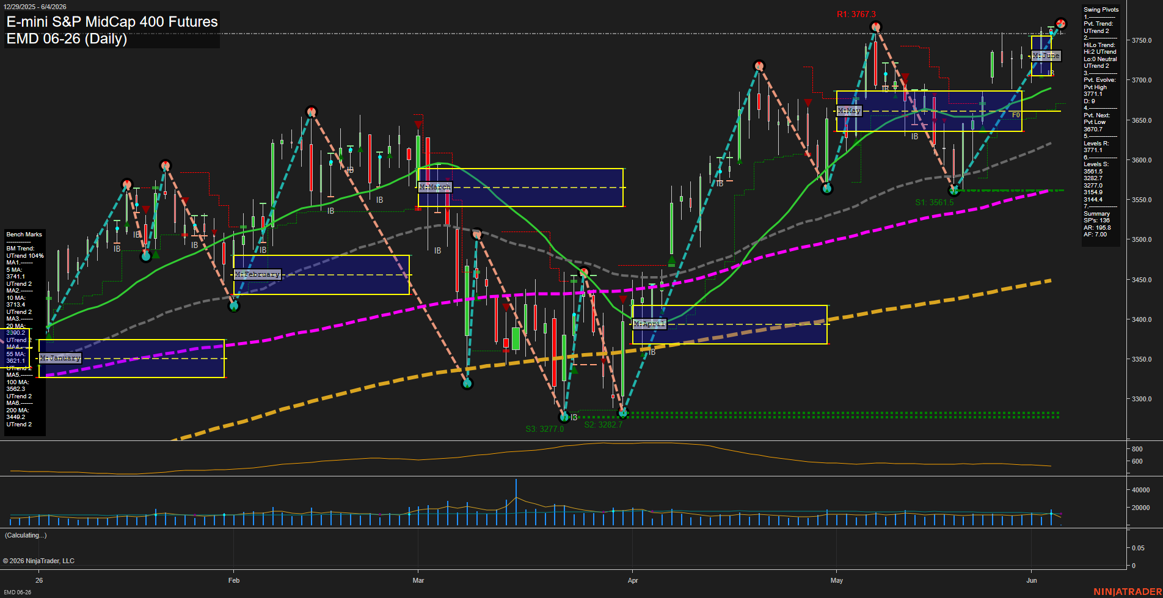The width and height of the screenshot is (1163, 598).
Task: Click the 100 MA: entry in Bench Marks
Action: click(x=18, y=382)
